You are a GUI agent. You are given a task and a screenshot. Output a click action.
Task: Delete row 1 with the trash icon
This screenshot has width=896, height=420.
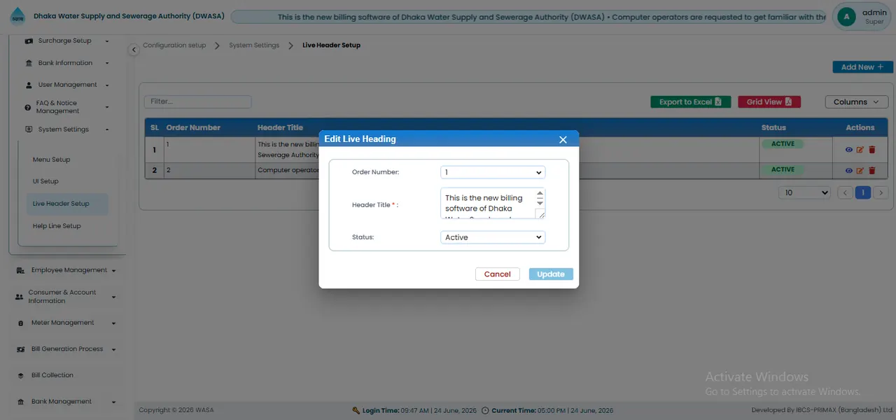(x=871, y=150)
